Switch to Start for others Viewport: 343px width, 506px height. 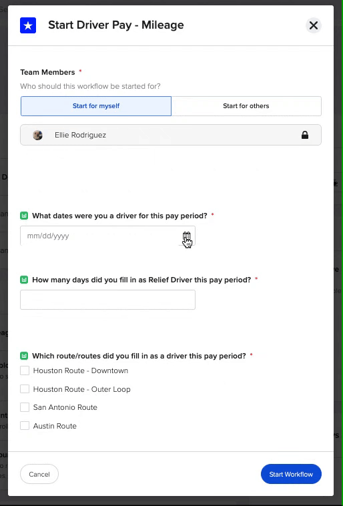tap(246, 106)
